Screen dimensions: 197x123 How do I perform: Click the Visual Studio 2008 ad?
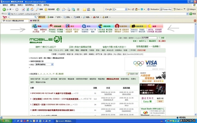(153, 111)
